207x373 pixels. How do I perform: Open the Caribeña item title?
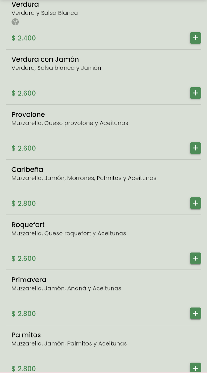(x=27, y=169)
